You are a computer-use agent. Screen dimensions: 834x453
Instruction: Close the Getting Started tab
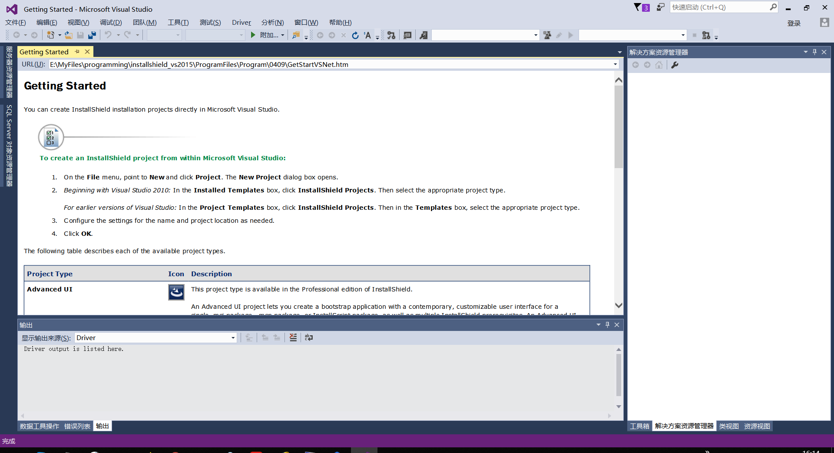click(x=87, y=52)
